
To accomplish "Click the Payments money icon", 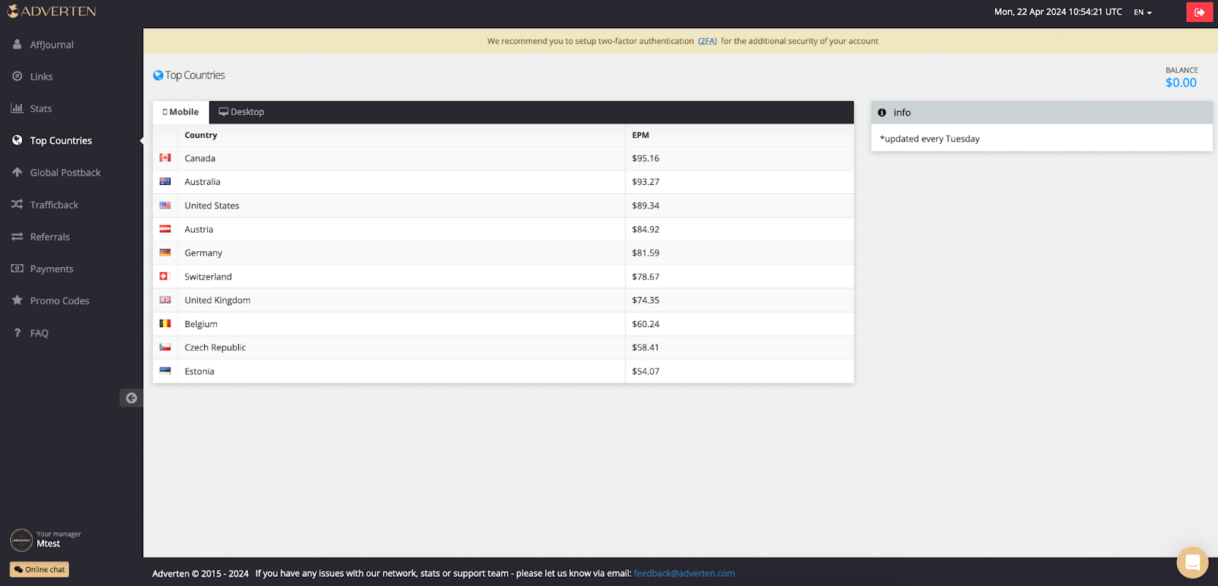I will pos(17,268).
